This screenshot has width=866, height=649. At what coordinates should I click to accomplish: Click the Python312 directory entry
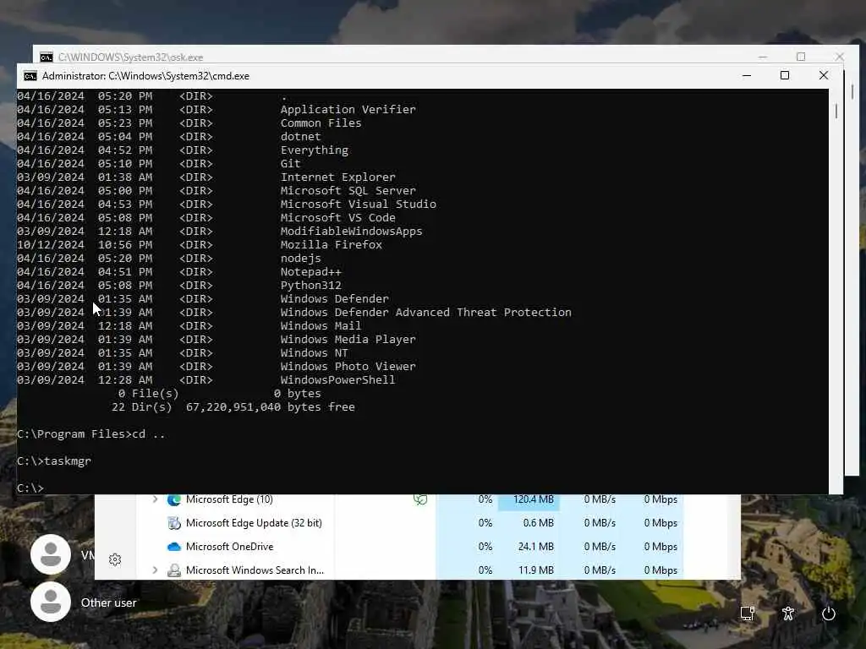coord(311,286)
